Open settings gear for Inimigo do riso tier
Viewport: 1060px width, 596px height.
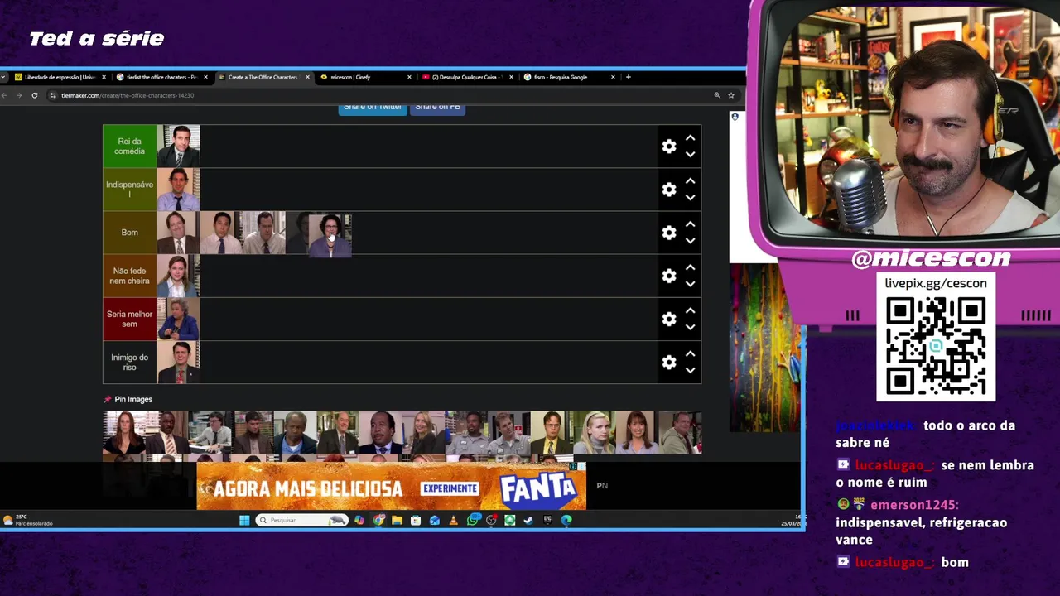(x=669, y=362)
